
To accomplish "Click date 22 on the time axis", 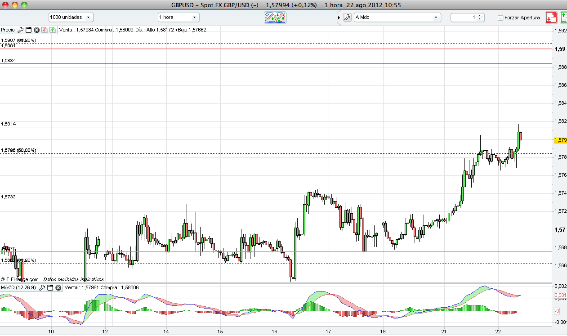I will (498, 332).
